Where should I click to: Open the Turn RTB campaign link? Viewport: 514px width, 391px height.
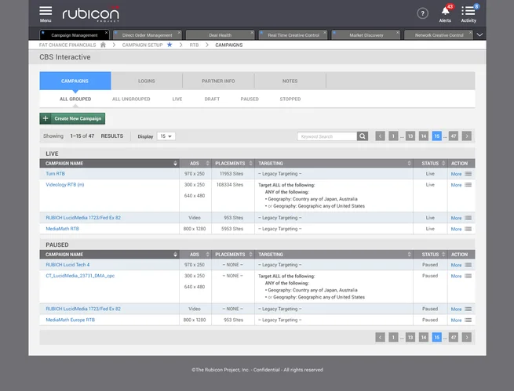[56, 173]
